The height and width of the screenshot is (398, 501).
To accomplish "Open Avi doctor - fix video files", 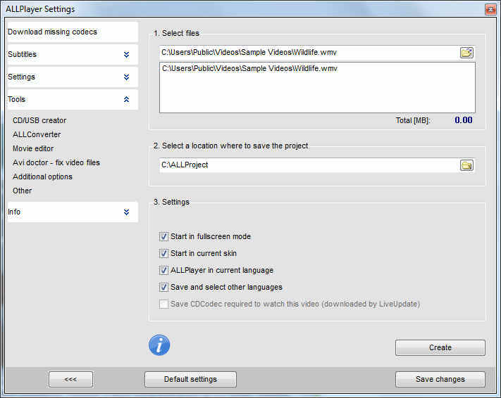I will click(56, 162).
